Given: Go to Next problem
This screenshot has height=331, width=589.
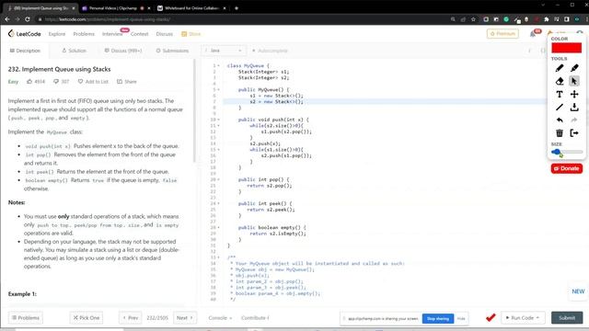Looking at the screenshot, I should click(184, 318).
